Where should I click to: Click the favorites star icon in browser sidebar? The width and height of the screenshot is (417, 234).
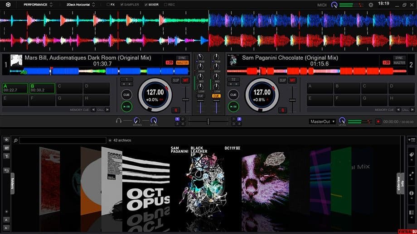[6, 140]
